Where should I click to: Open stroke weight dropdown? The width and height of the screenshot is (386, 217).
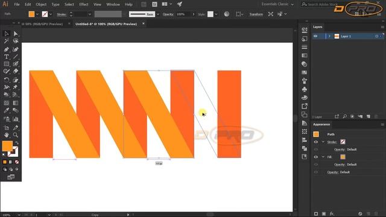[90, 14]
